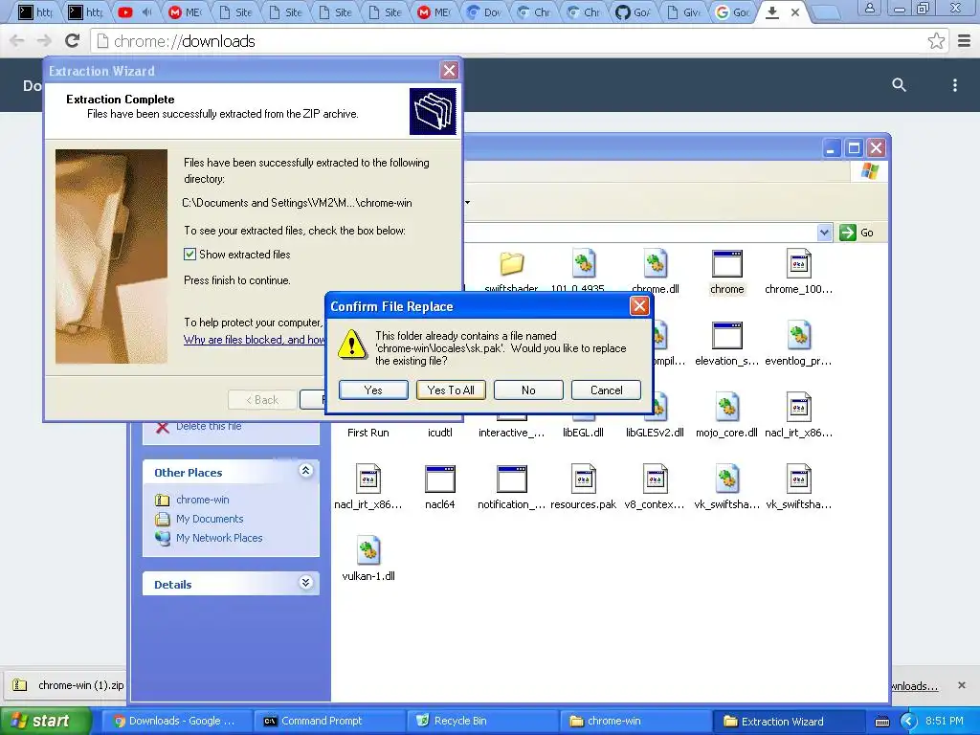
Task: Select the eventlog_pr... dll icon
Action: pos(799,335)
